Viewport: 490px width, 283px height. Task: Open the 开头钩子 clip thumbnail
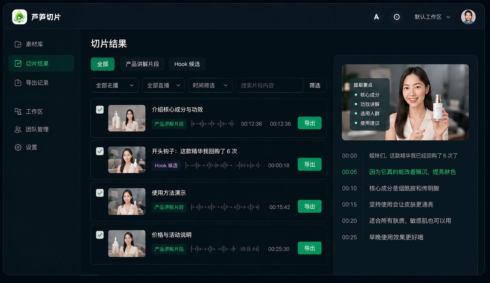(127, 160)
